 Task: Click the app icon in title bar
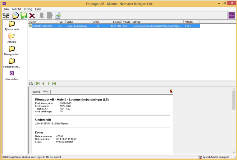click(x=4, y=4)
